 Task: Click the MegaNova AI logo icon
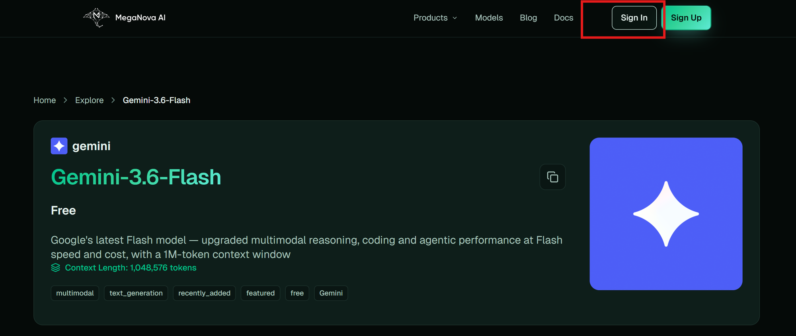pyautogui.click(x=96, y=17)
